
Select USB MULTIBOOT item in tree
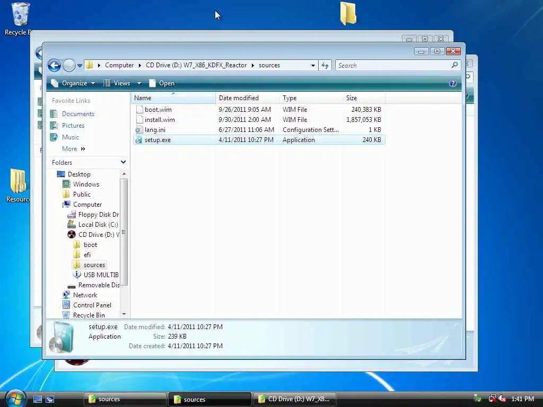tap(101, 275)
